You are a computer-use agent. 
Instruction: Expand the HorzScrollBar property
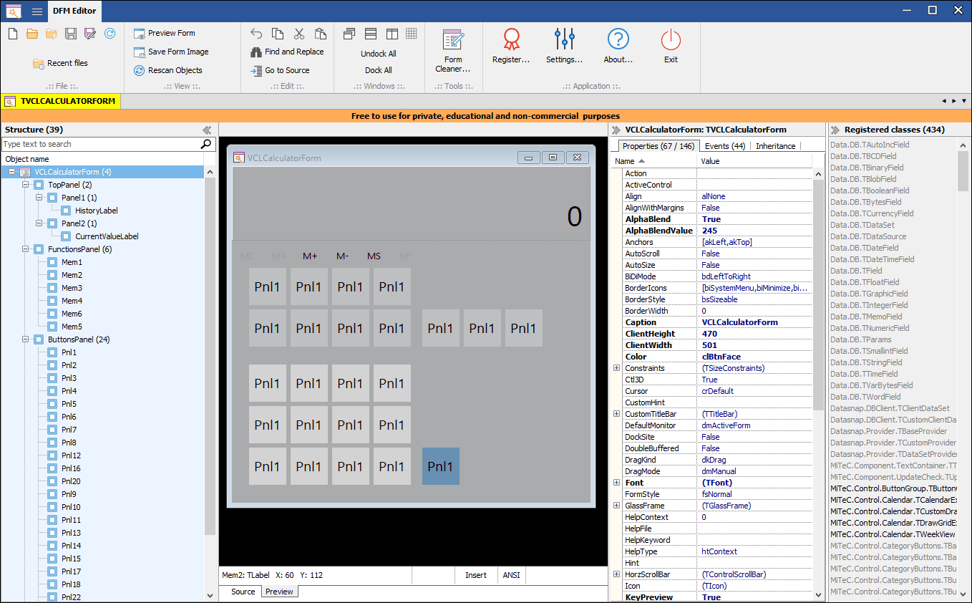click(617, 574)
